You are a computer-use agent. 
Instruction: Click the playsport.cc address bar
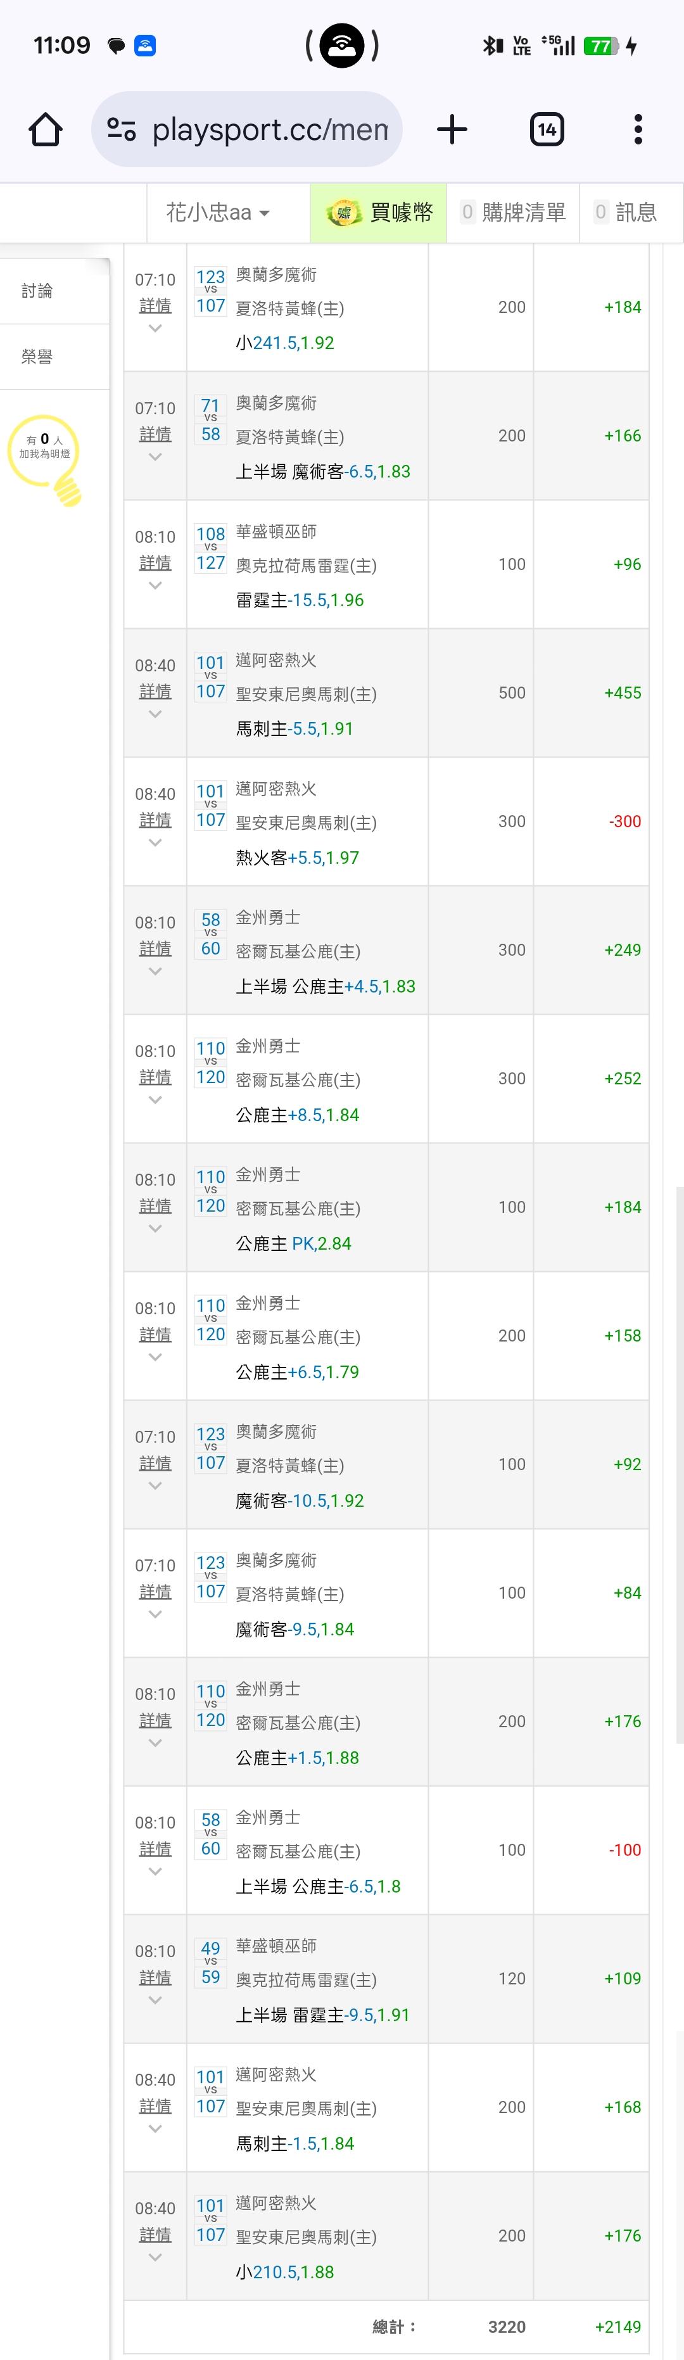pos(269,129)
